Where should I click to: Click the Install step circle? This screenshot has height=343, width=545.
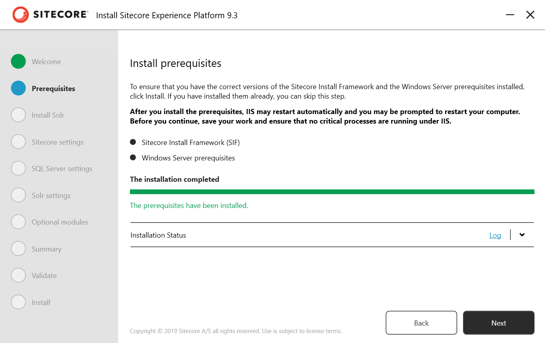tap(18, 302)
